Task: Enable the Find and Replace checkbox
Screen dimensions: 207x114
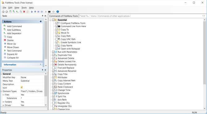Action: tap(53, 68)
